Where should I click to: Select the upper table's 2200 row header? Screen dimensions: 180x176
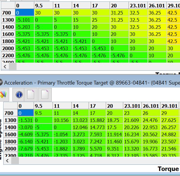(x=8, y=56)
